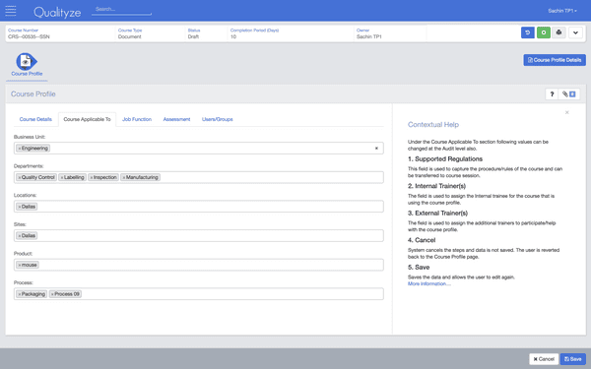
Task: Click the green activate circle button
Action: (x=544, y=32)
